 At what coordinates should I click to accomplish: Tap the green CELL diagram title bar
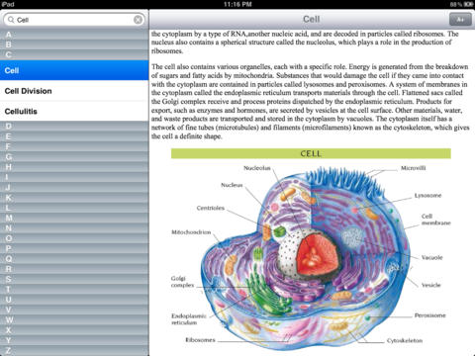tap(311, 153)
